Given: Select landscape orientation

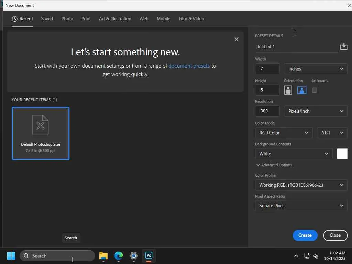Looking at the screenshot, I should [x=302, y=90].
